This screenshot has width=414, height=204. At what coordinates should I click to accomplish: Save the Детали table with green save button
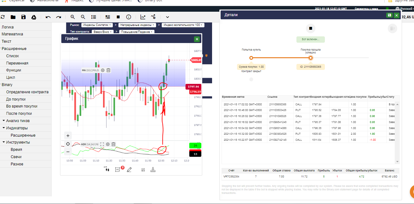[x=389, y=15]
